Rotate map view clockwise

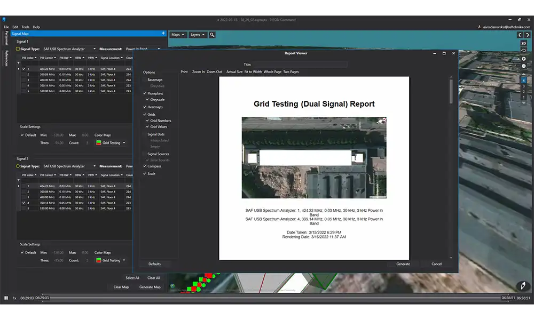point(527,35)
